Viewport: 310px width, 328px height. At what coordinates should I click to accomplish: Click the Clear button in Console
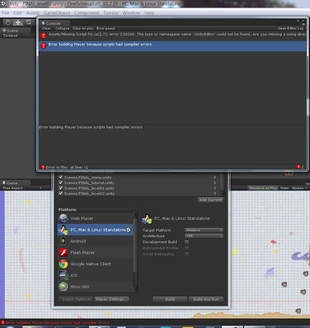(46, 28)
